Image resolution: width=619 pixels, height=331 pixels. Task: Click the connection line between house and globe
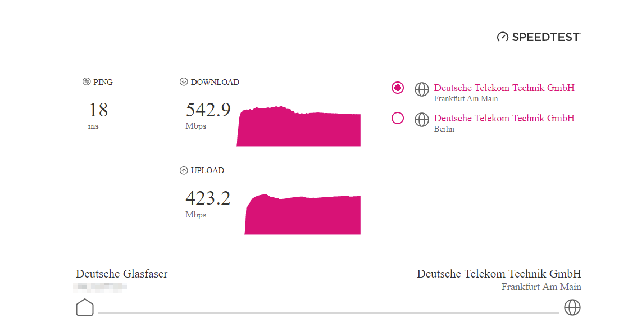329,313
